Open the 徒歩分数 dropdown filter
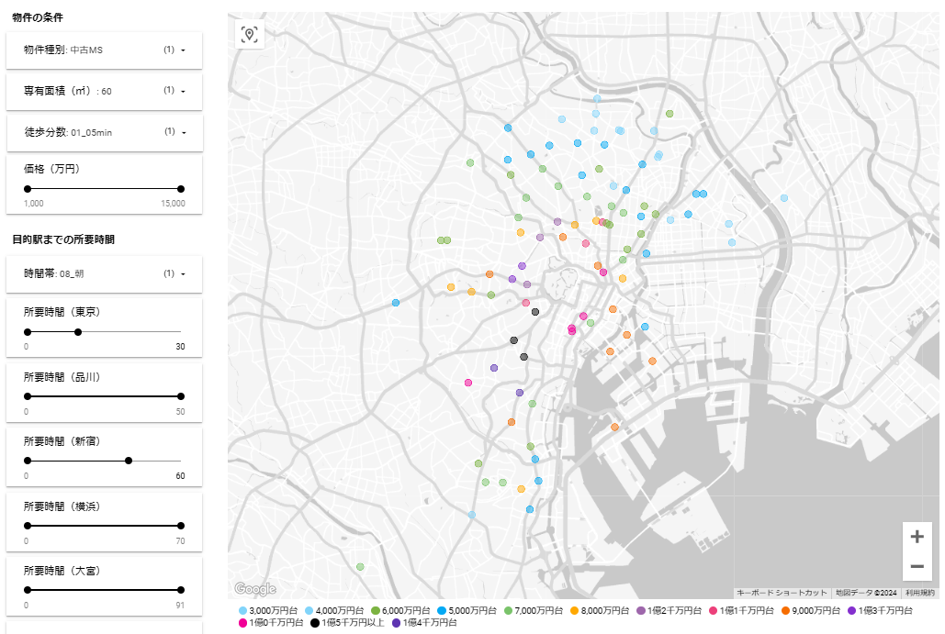 [105, 132]
